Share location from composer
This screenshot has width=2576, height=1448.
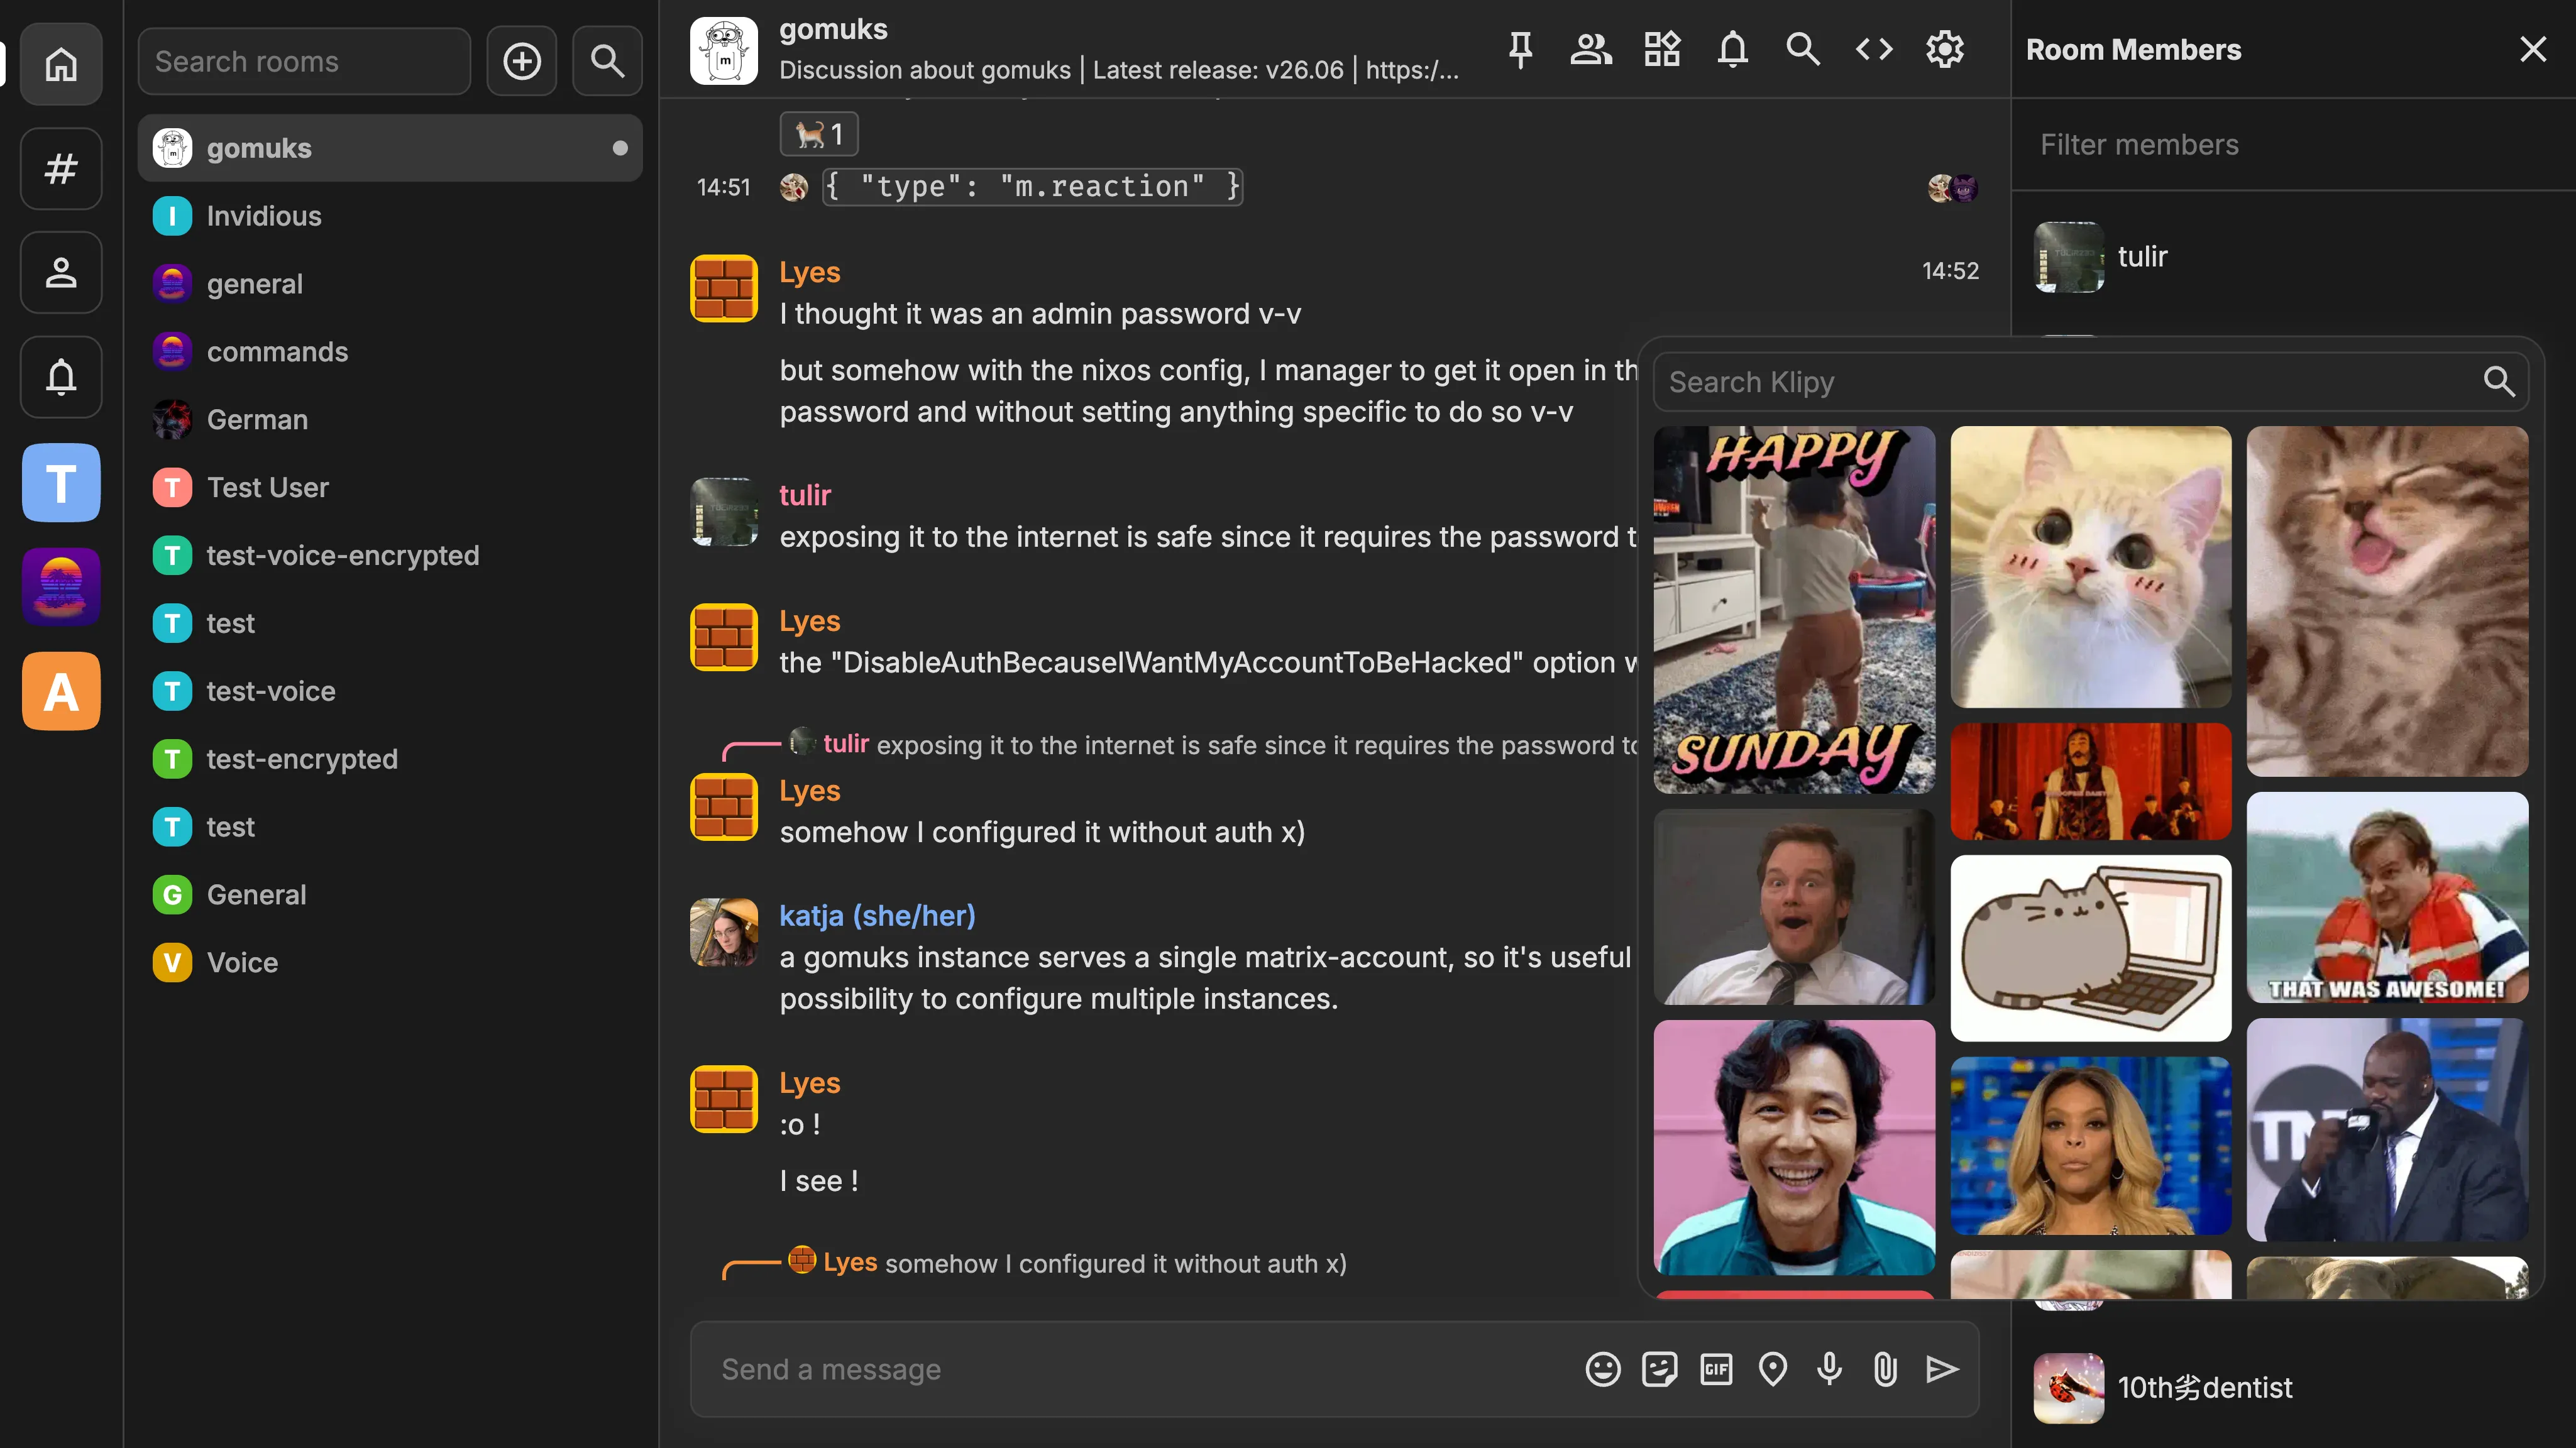click(1773, 1369)
